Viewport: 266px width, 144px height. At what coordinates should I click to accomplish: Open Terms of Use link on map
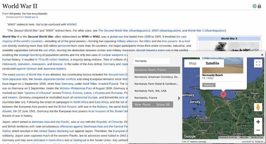coord(257,137)
